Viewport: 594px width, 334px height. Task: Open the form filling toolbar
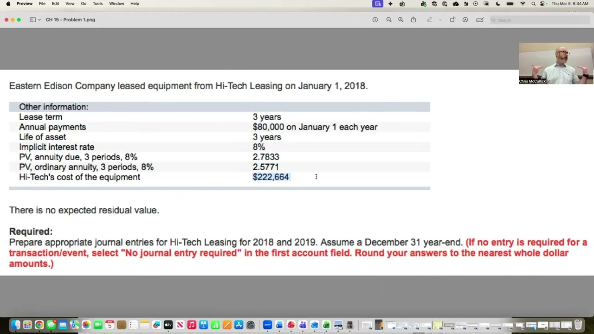point(480,19)
